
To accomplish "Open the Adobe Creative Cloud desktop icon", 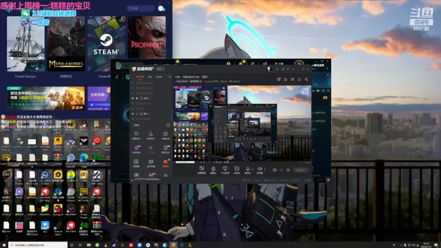I will 97,143.
